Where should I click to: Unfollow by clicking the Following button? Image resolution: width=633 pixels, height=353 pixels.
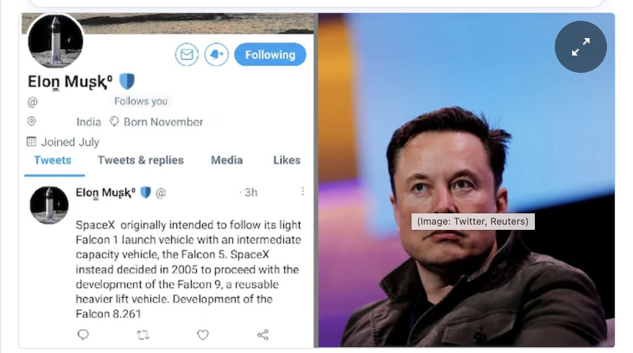point(270,55)
